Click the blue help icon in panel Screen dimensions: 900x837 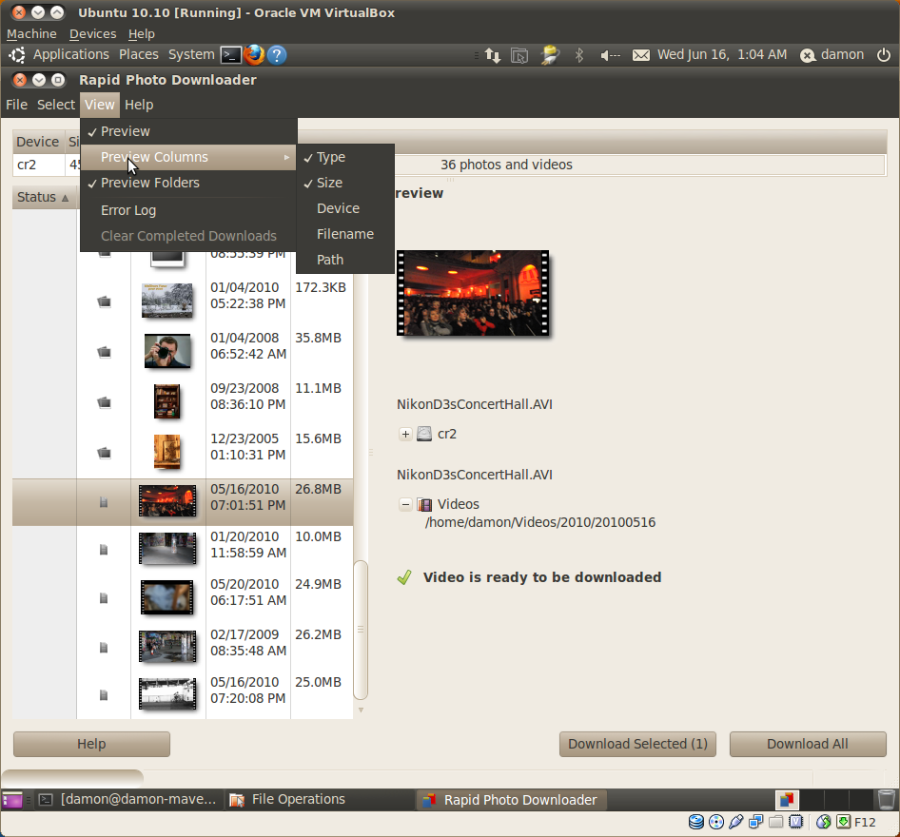coord(277,55)
